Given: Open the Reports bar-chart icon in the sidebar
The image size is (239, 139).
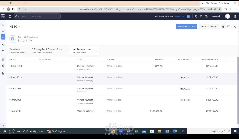Looking at the screenshot, I should point(3,65).
